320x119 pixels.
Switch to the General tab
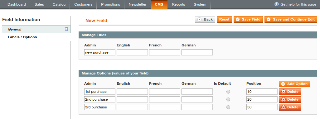[36, 29]
